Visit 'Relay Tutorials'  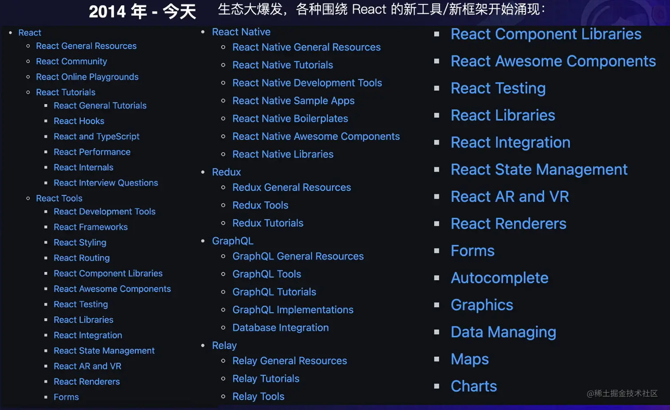click(265, 379)
